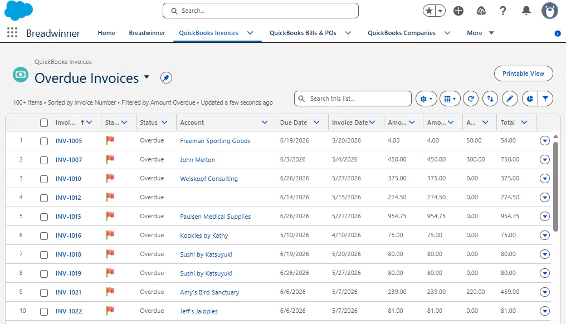Refresh the invoice list
This screenshot has height=324, width=566.
(471, 99)
